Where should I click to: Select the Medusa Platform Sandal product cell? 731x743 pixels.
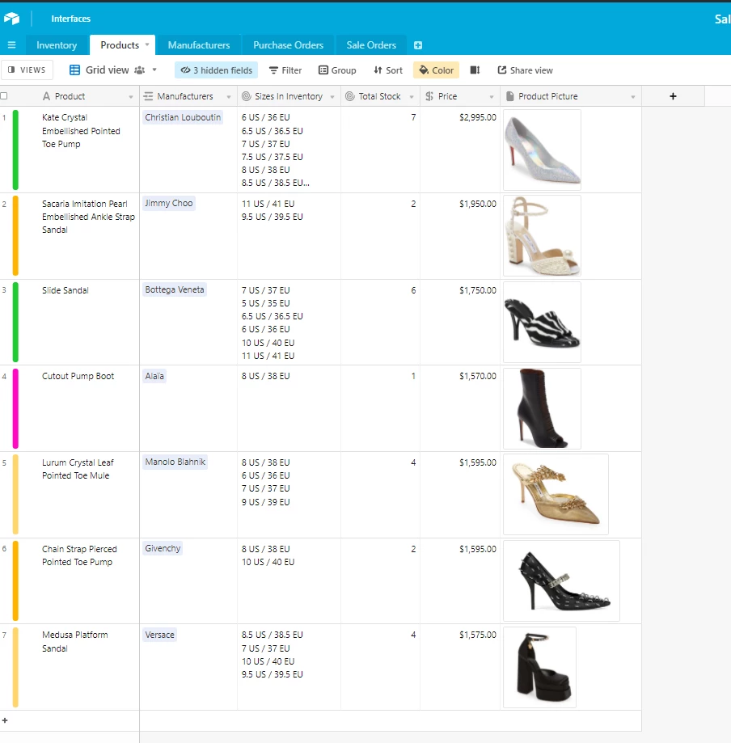pyautogui.click(x=81, y=667)
